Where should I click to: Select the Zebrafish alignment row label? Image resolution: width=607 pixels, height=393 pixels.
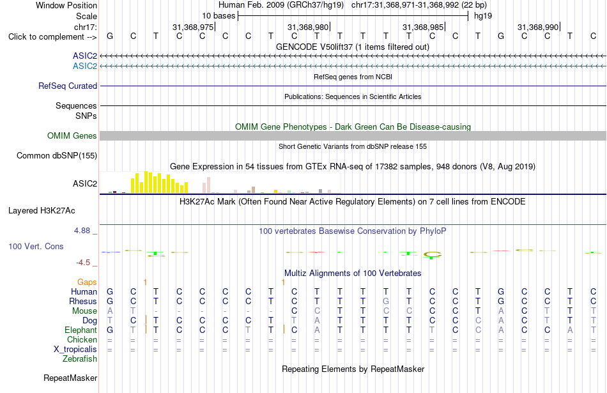(80, 359)
